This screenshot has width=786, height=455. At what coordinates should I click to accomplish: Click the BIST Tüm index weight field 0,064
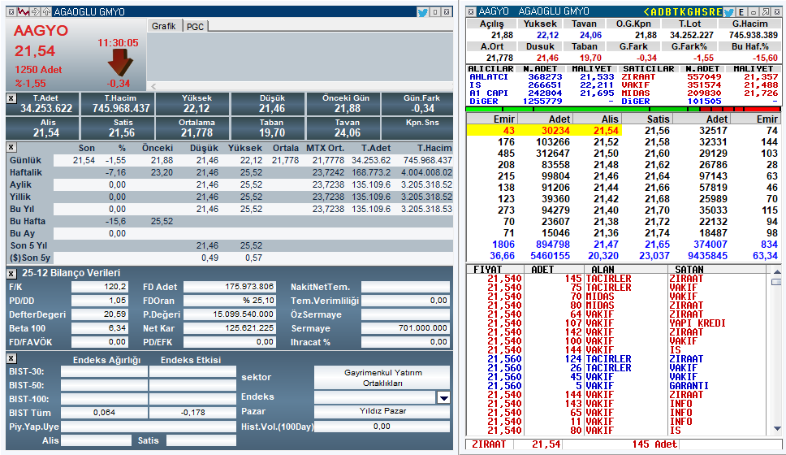tap(104, 413)
